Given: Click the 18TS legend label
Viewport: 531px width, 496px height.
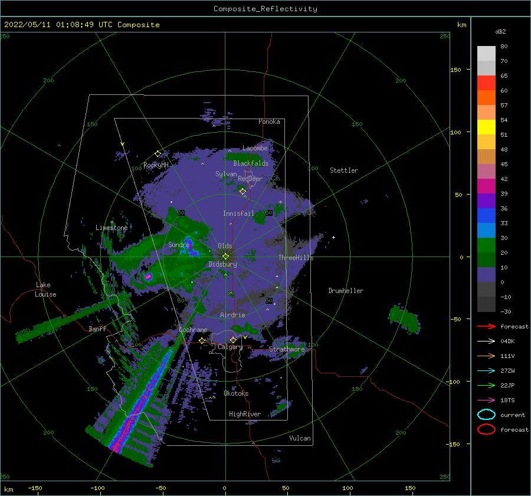Looking at the screenshot, I should [x=507, y=400].
